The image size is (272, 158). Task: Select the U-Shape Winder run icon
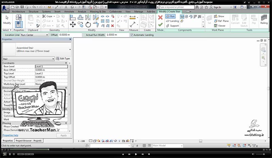tap(200, 17)
